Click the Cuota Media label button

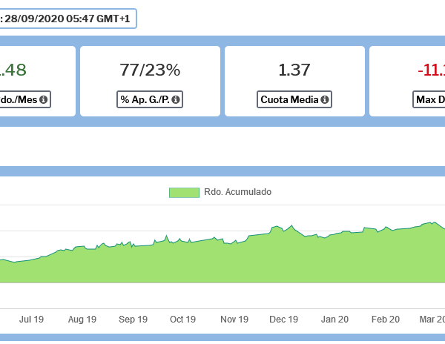point(294,99)
